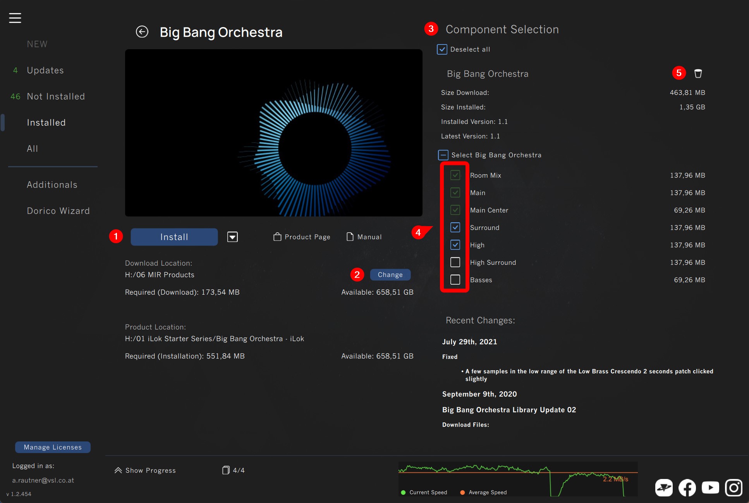The height and width of the screenshot is (503, 749).
Task: Open the install options dropdown arrow
Action: coord(232,237)
